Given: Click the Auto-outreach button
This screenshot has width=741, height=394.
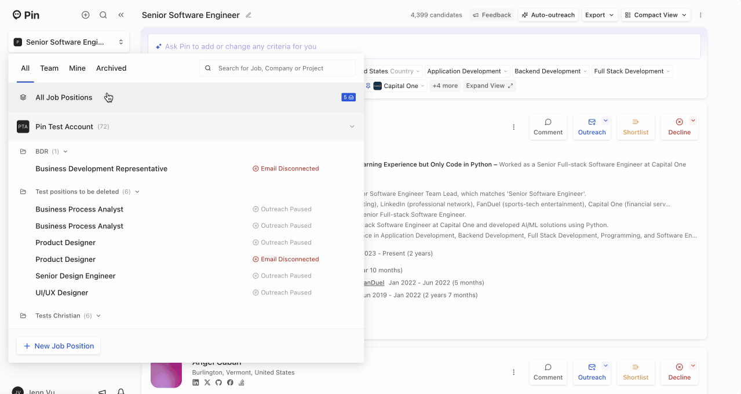Looking at the screenshot, I should tap(547, 15).
